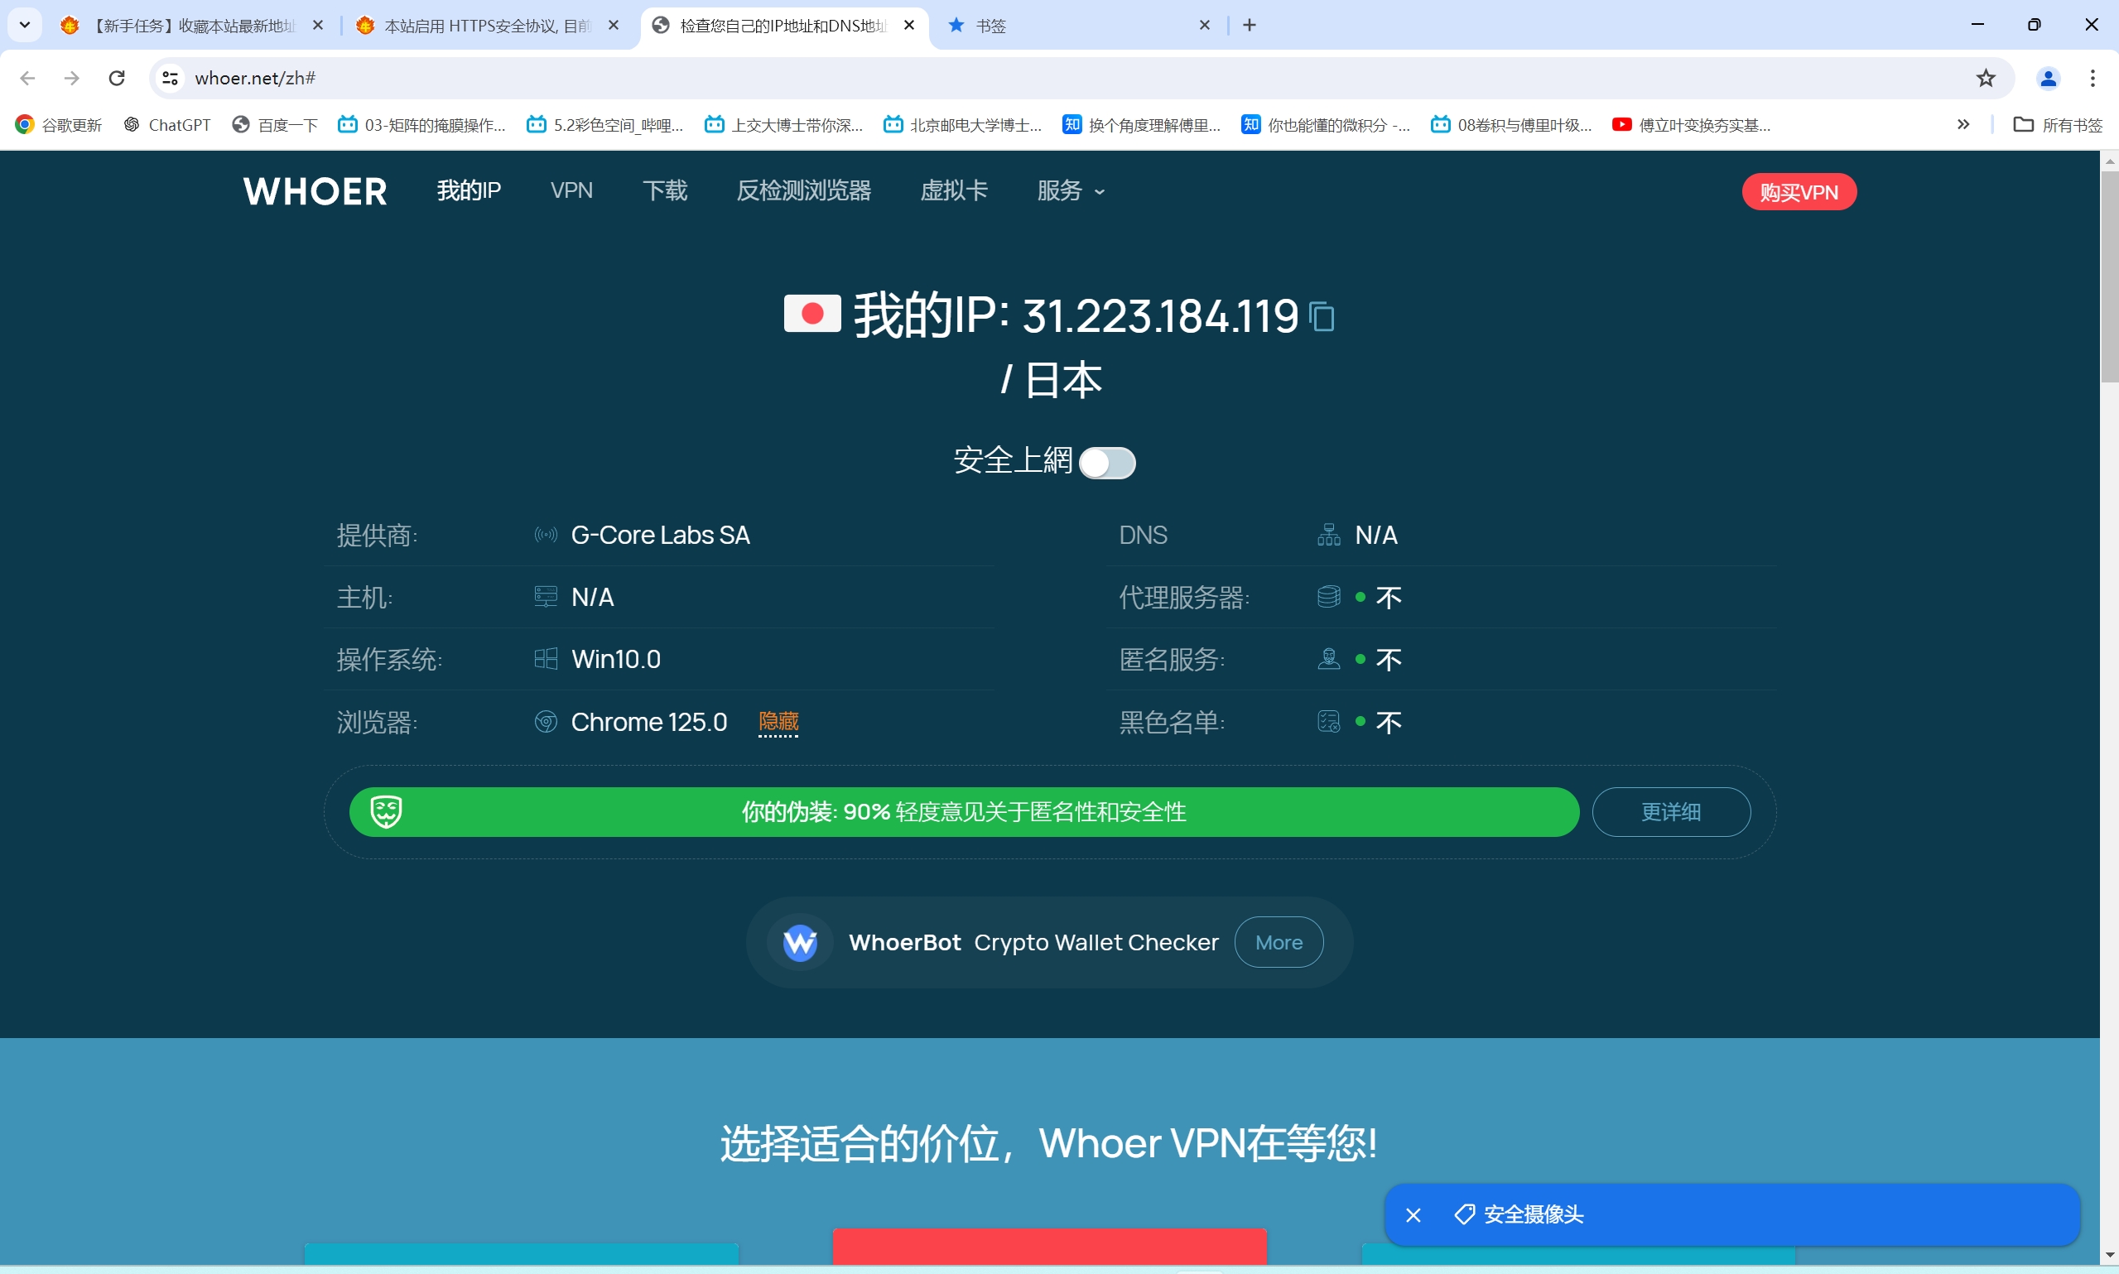
Task: Bookmark this page with the star icon
Action: [1985, 78]
